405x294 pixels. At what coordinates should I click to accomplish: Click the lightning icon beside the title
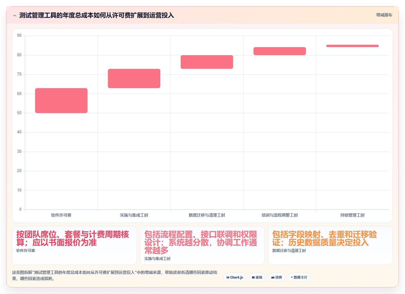click(x=15, y=15)
